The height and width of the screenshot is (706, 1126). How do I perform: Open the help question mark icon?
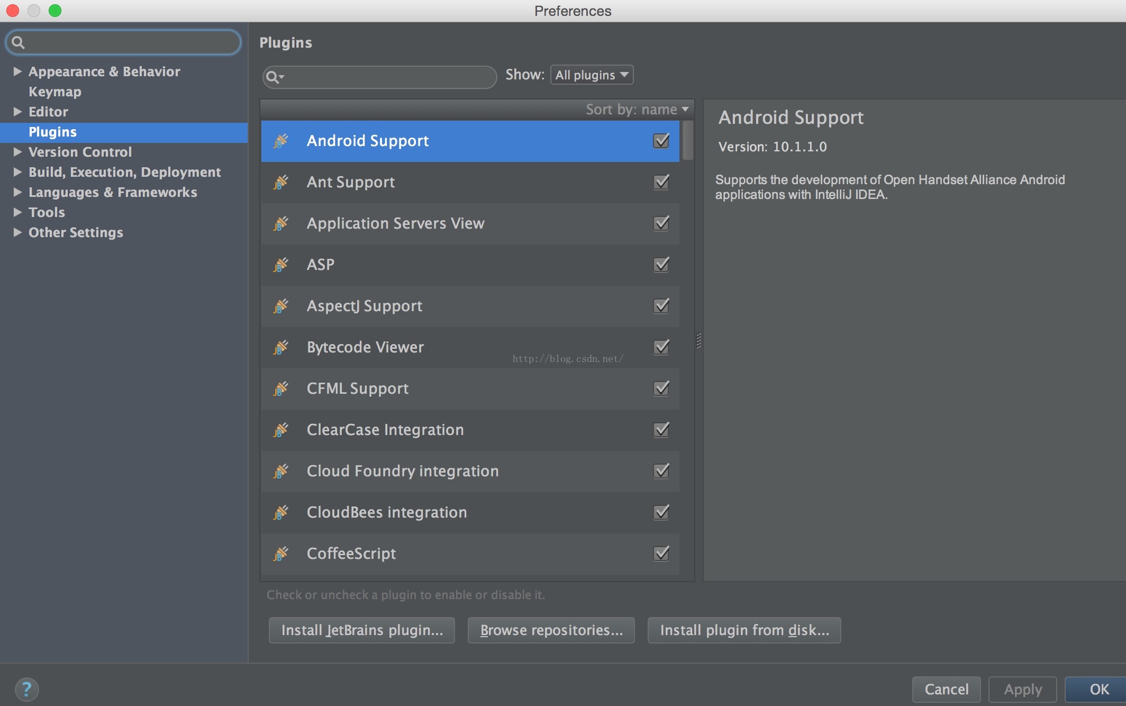(26, 689)
